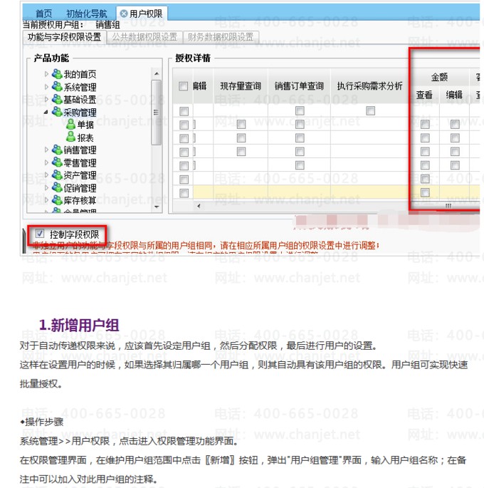Screen dimensions: 484x488
Task: Click the 销售管理 group icon
Action: [x=57, y=150]
